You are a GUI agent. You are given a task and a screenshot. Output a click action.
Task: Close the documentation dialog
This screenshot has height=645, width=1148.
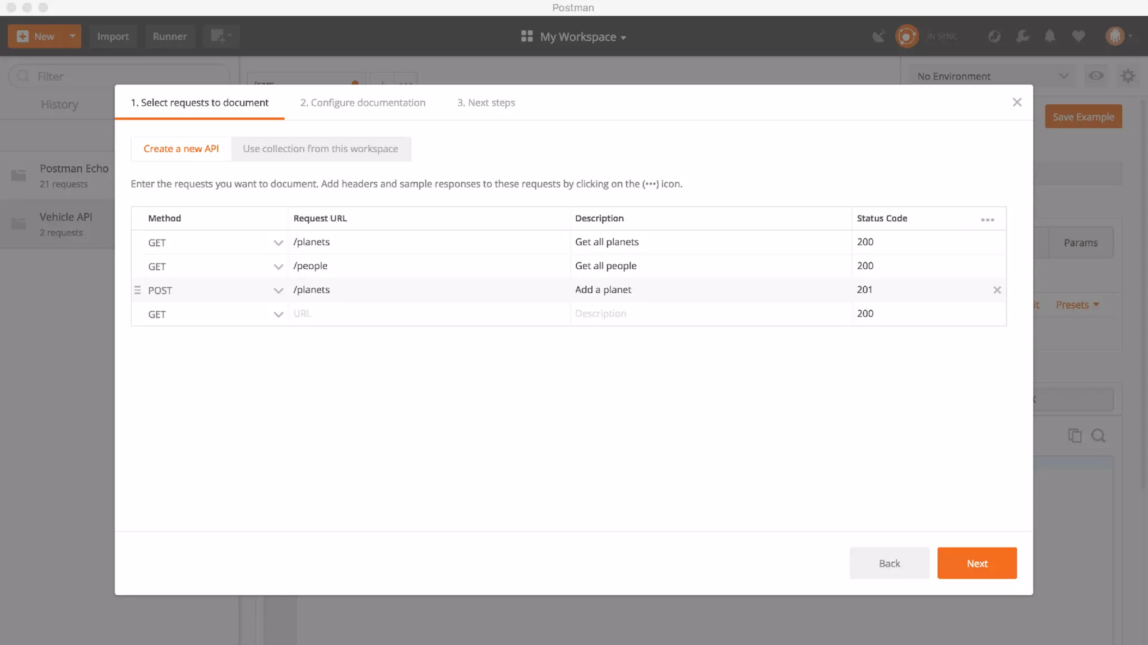(1017, 102)
